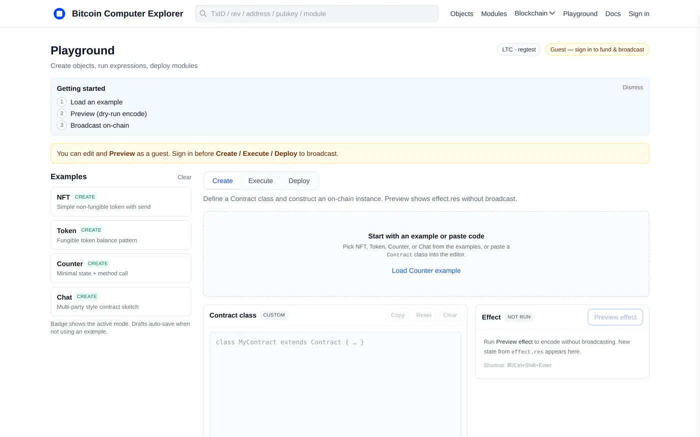The image size is (700, 437).
Task: Switch to the Execute tab
Action: (260, 181)
